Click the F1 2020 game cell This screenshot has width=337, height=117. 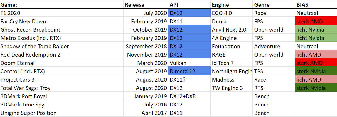(x=62, y=13)
